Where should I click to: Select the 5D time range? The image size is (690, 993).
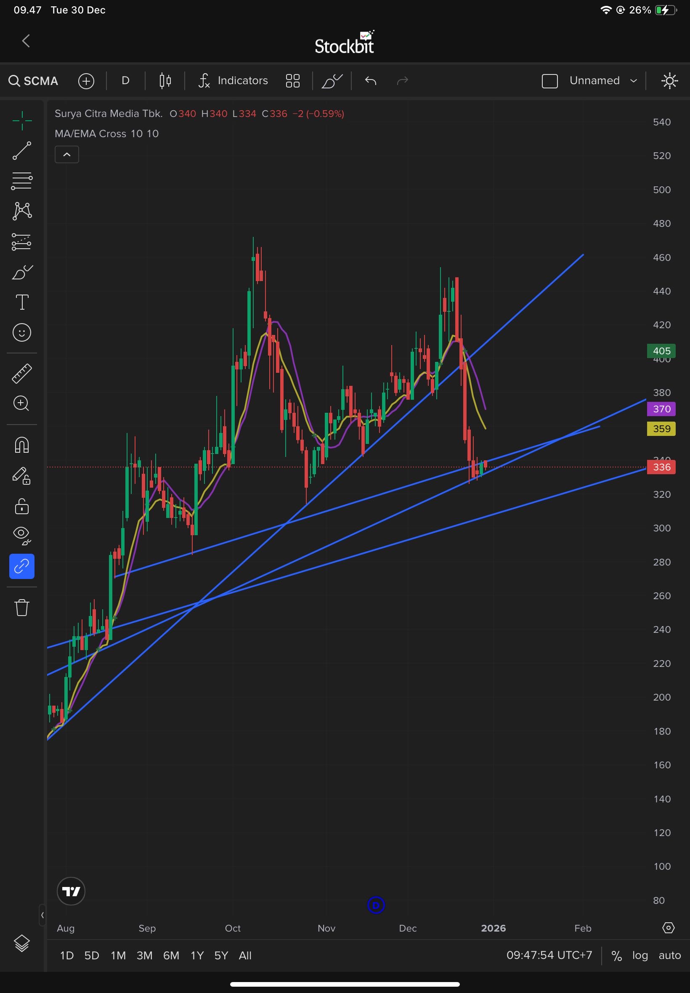click(x=92, y=956)
